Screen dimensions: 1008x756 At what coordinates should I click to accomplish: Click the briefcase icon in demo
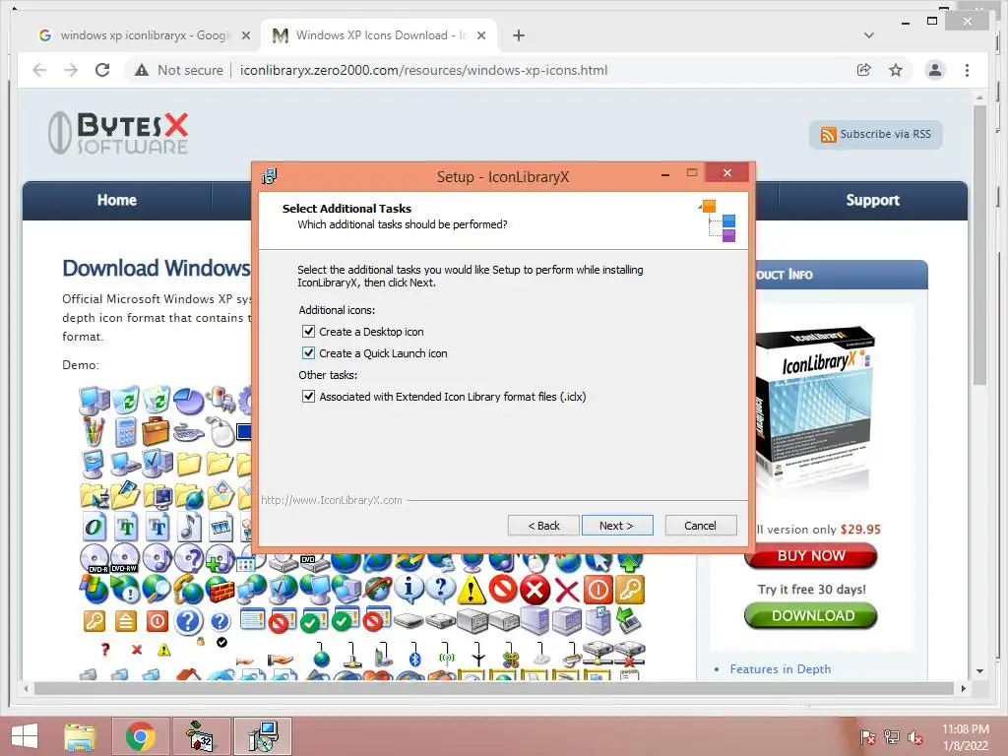click(156, 431)
